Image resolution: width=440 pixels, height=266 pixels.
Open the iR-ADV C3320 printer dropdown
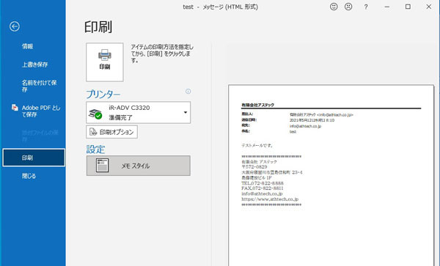(x=139, y=112)
